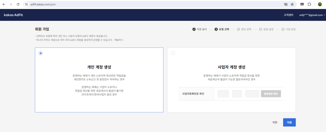This screenshot has width=326, height=132.
Task: Open the Extensions puzzle icon
Action: [x=309, y=5]
